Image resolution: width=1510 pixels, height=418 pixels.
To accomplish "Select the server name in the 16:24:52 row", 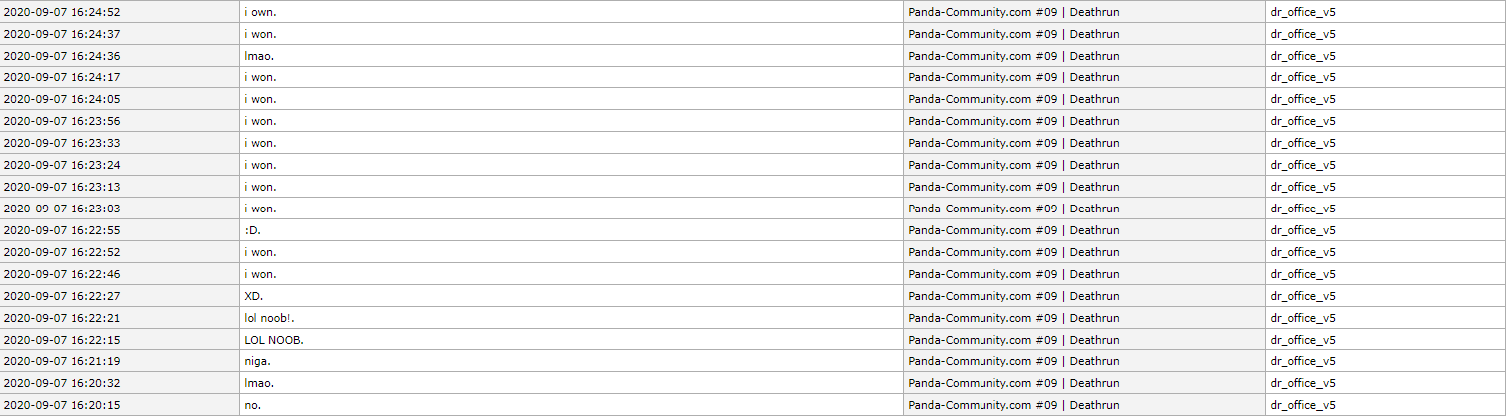I will 1013,12.
